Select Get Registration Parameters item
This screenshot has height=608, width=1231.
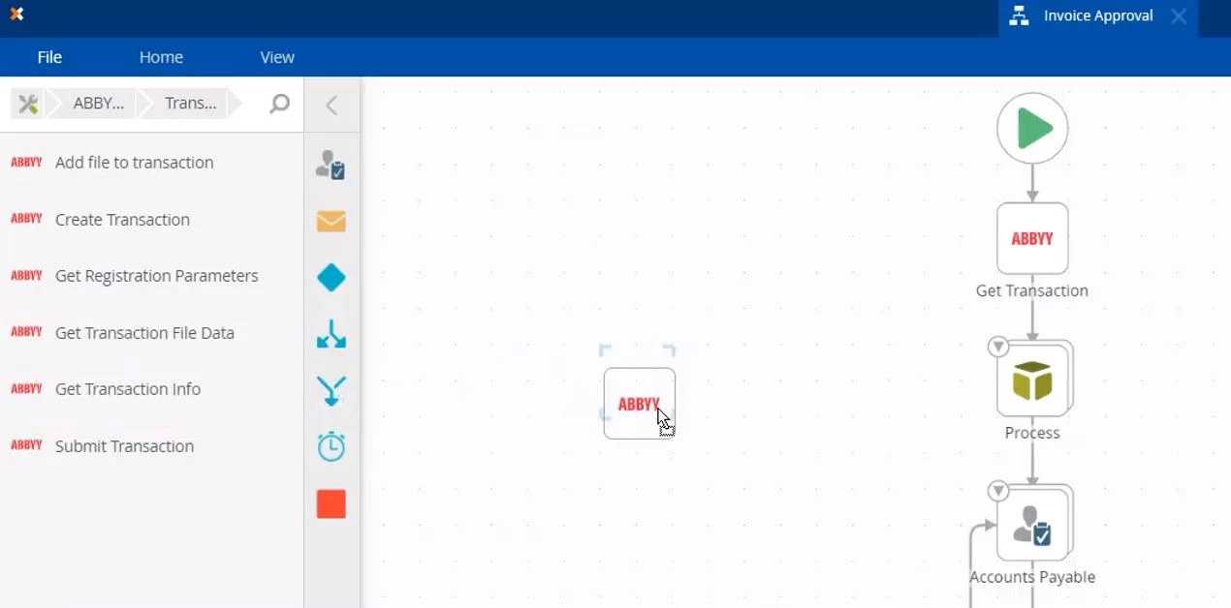157,276
